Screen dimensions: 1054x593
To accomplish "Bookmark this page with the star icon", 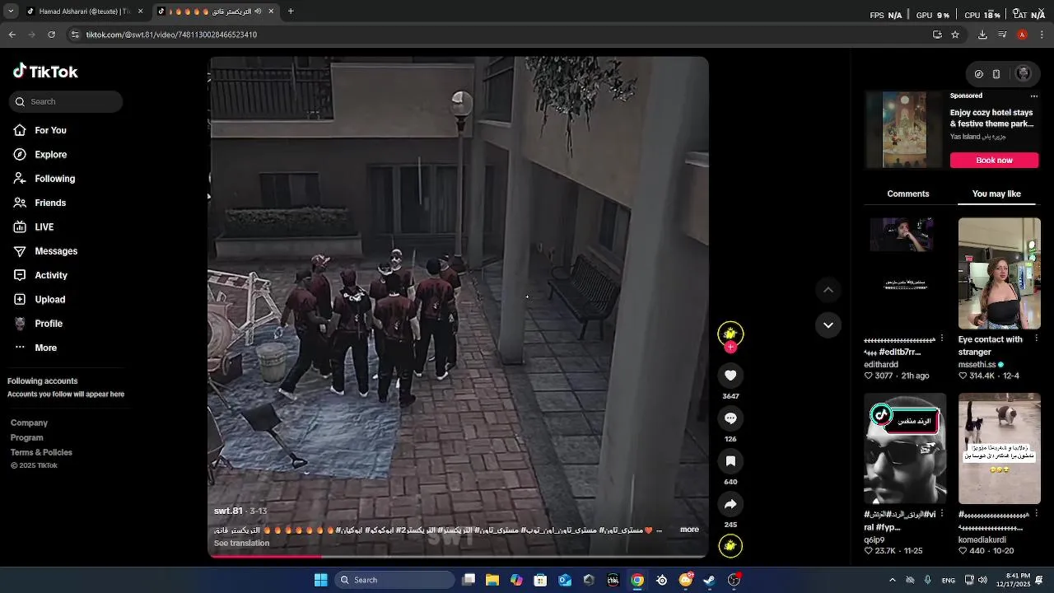I will pyautogui.click(x=955, y=35).
